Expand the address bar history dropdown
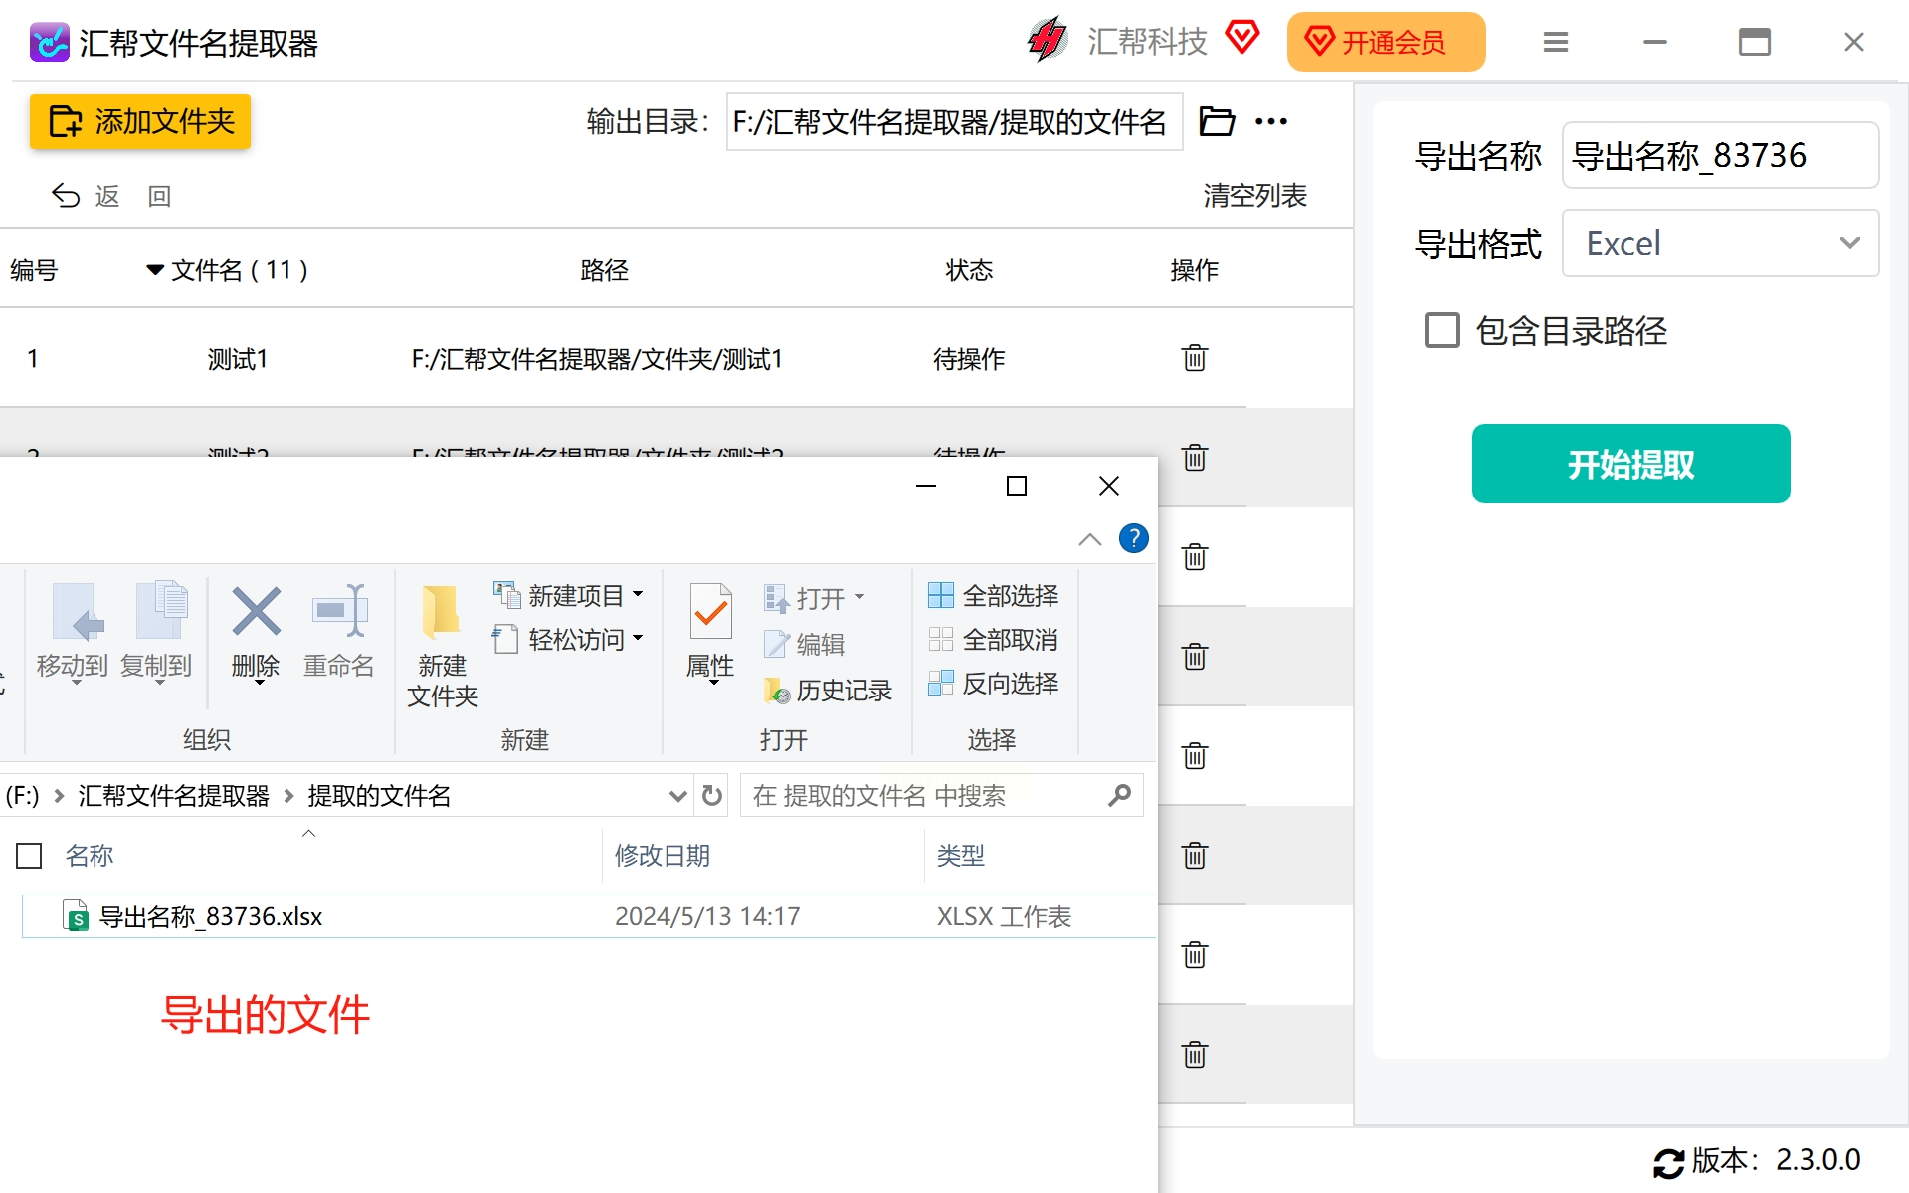Viewport: 1909px width, 1193px height. 677,795
